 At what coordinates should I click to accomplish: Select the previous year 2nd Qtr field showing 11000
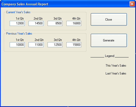[36, 45]
